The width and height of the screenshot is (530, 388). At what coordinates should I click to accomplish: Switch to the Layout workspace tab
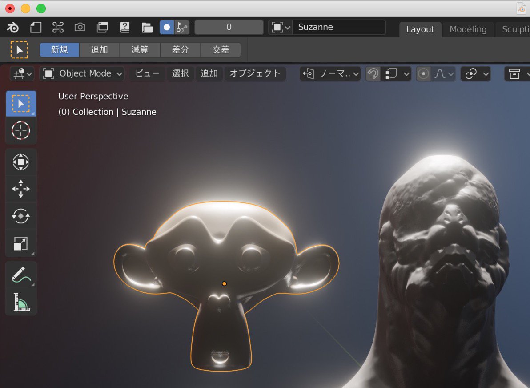[420, 29]
